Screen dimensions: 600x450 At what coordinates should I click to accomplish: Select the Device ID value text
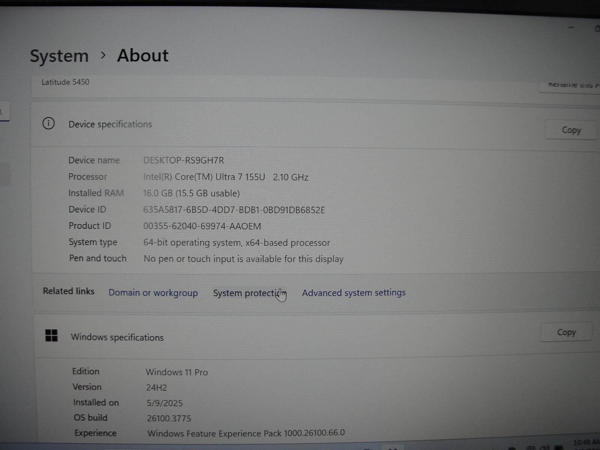tap(234, 210)
